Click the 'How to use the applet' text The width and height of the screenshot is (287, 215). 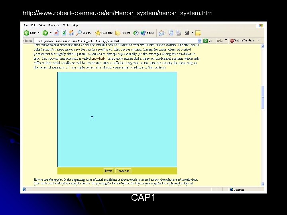pyautogui.click(x=48, y=180)
